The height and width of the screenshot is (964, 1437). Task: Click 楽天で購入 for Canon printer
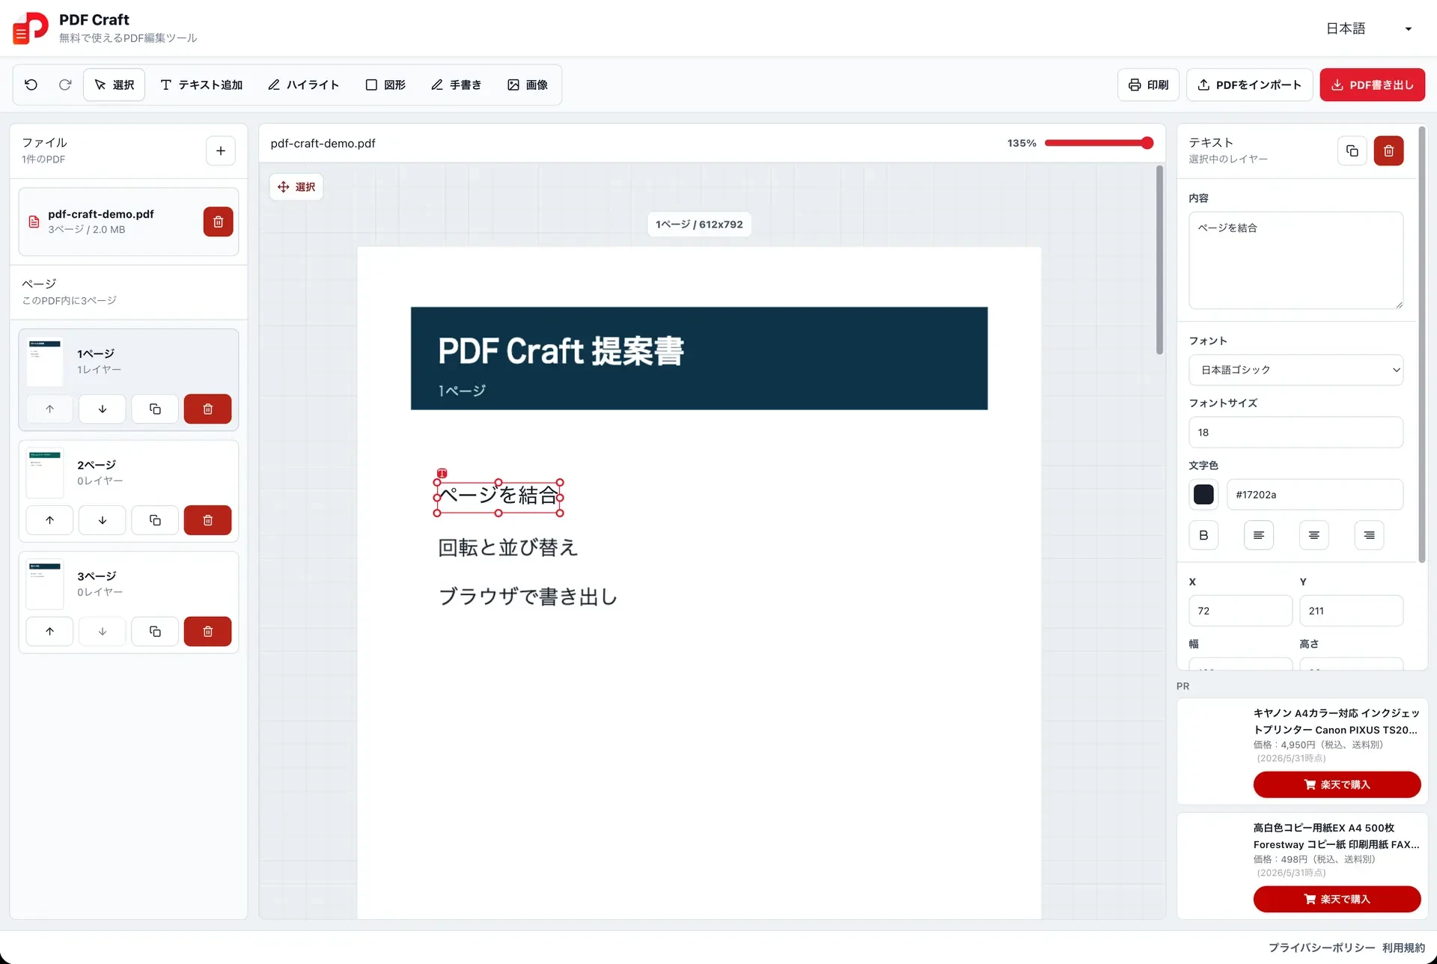1337,784
